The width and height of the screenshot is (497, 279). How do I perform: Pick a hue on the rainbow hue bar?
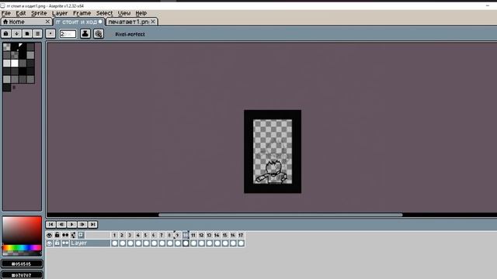pyautogui.click(x=22, y=248)
